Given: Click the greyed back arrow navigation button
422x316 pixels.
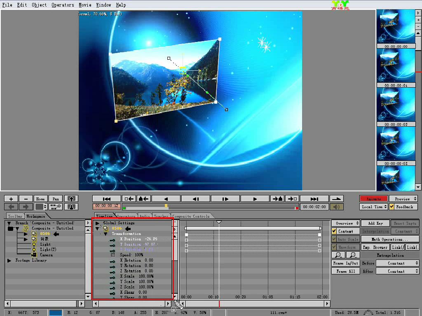Looking at the screenshot, I should point(11,207).
